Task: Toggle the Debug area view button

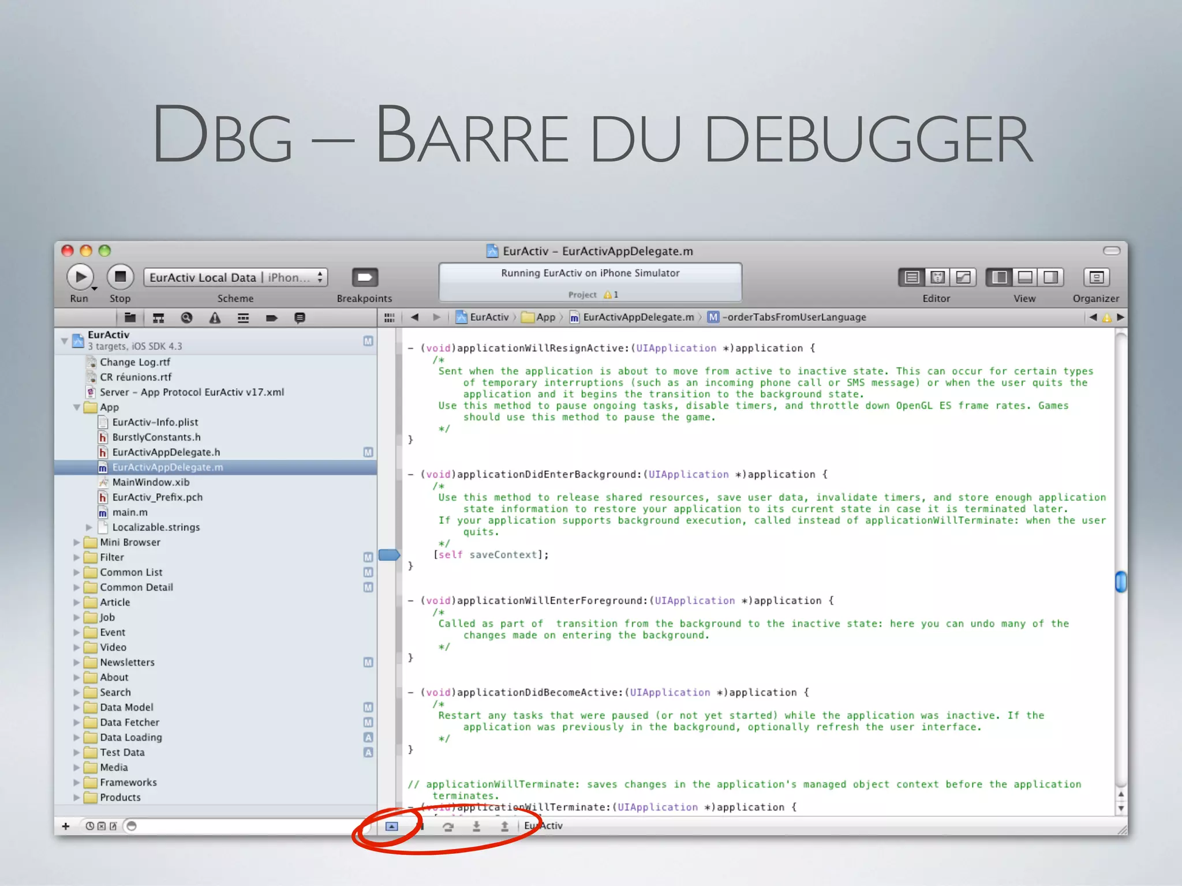Action: 1025,277
